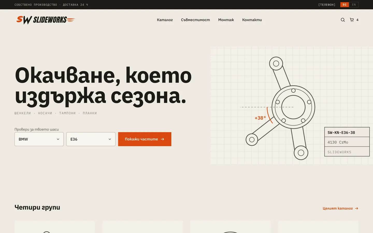Click the Покажи частите button
This screenshot has height=233, width=373.
pos(145,139)
